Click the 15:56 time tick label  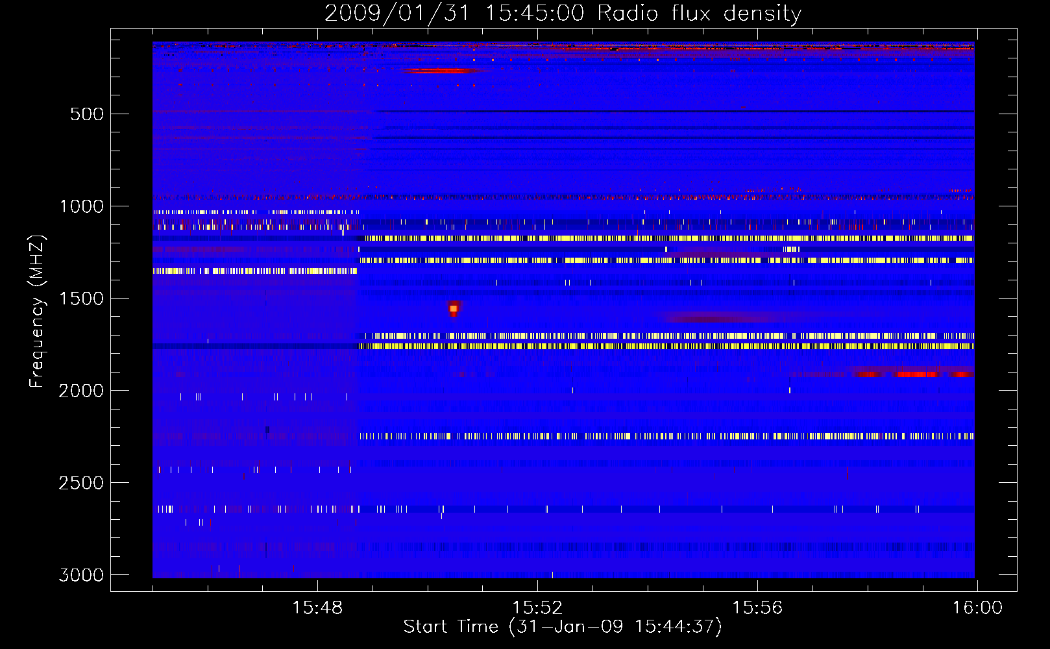pos(757,608)
